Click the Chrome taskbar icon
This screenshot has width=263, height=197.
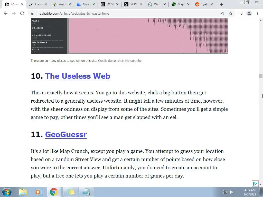[x=53, y=192]
